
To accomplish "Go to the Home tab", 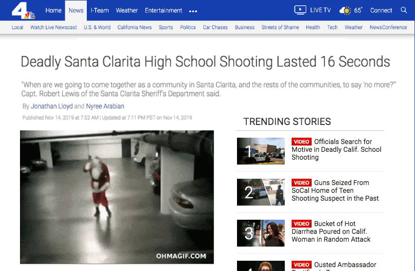I will [x=54, y=10].
